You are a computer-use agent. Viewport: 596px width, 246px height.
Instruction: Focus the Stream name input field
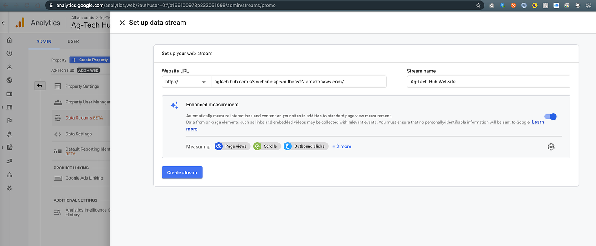point(488,82)
